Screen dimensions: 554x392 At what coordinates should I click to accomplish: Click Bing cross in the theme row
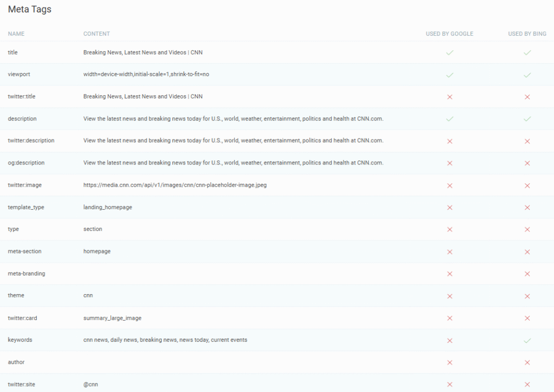527,296
